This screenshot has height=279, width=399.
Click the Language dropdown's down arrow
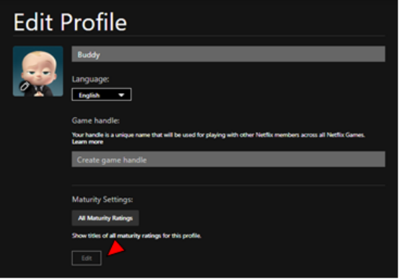[121, 95]
